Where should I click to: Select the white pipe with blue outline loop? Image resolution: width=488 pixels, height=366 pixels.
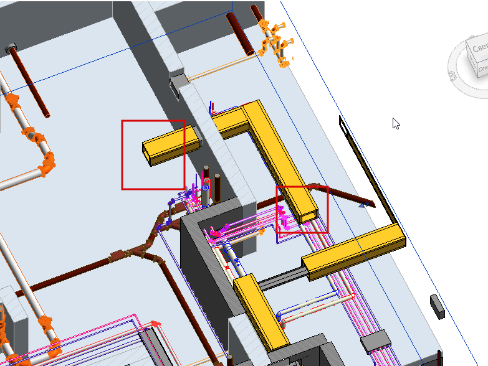[308, 303]
